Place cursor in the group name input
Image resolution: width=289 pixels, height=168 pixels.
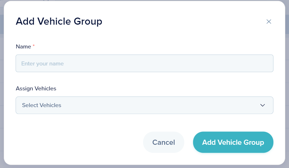pos(144,63)
